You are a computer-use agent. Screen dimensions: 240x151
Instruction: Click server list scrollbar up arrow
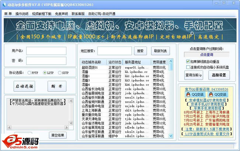pos(171,61)
